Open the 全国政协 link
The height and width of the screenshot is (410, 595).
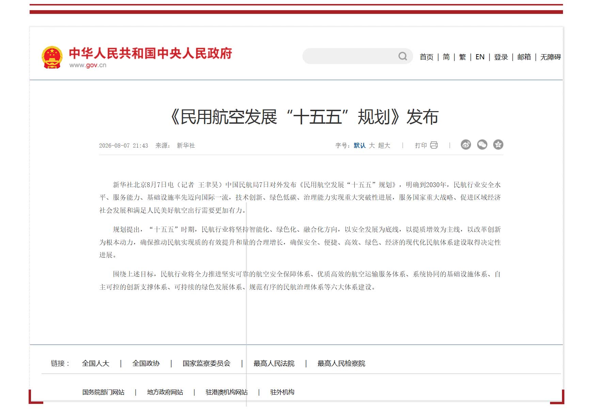pos(146,363)
